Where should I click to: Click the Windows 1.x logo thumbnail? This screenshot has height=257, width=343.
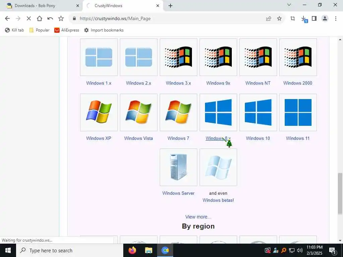99,57
